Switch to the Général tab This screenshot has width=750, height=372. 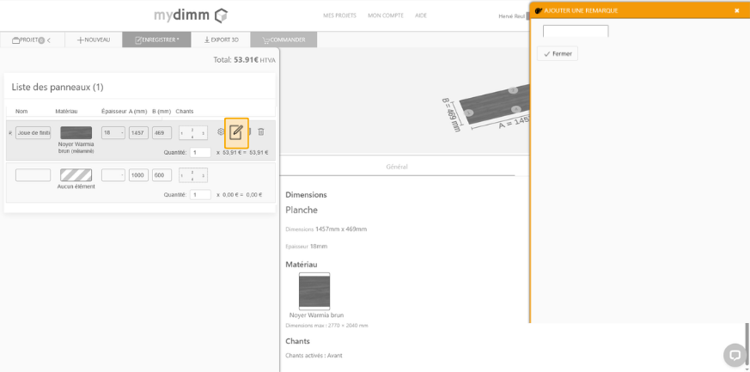tap(397, 166)
